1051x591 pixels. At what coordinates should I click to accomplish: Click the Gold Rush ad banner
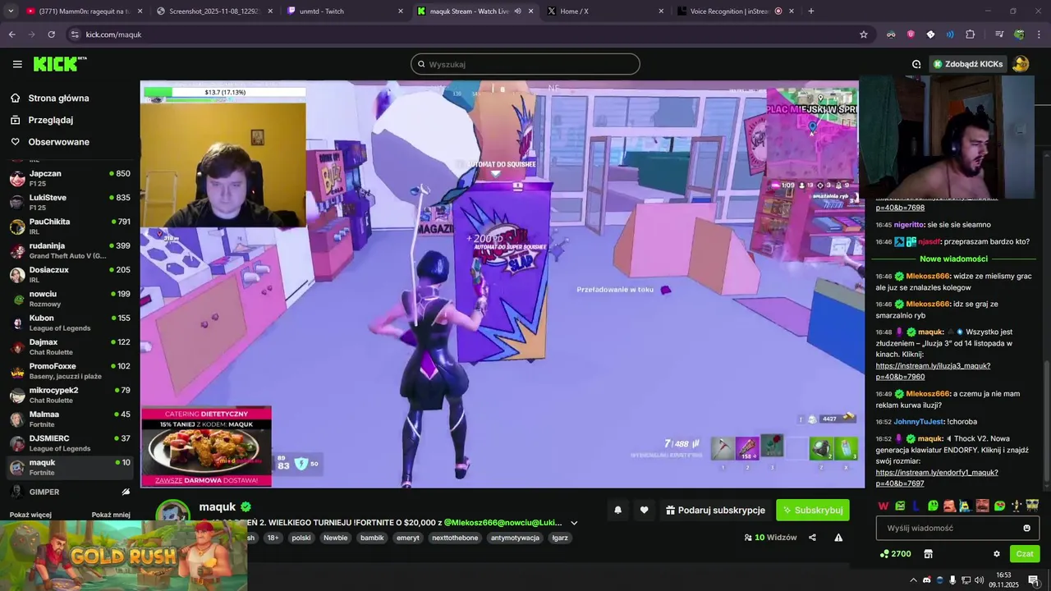(123, 556)
